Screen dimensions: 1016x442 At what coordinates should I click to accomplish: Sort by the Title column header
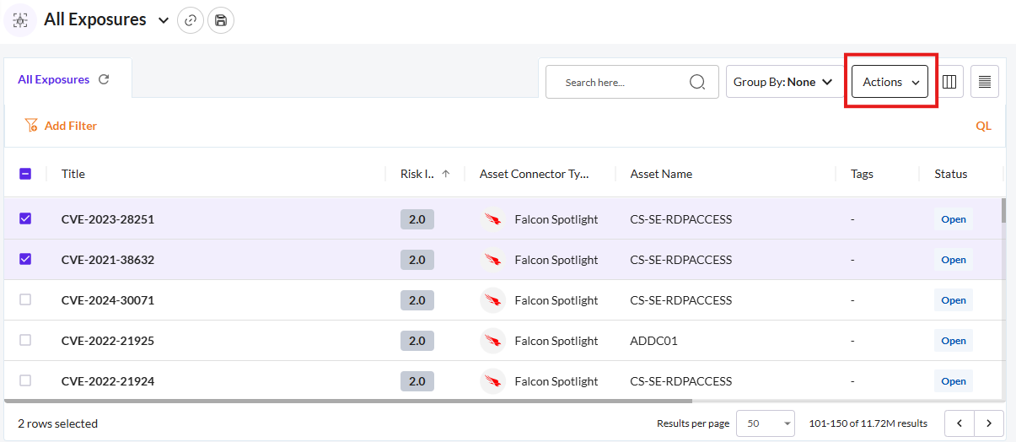pyautogui.click(x=73, y=174)
